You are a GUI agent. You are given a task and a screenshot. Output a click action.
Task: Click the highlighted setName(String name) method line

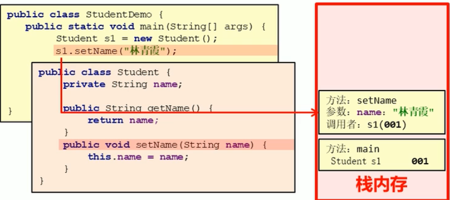click(177, 145)
